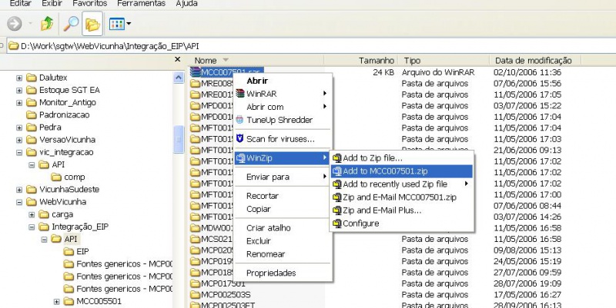This screenshot has height=308, width=616.
Task: Sort by Data de modificação column
Action: [x=533, y=60]
